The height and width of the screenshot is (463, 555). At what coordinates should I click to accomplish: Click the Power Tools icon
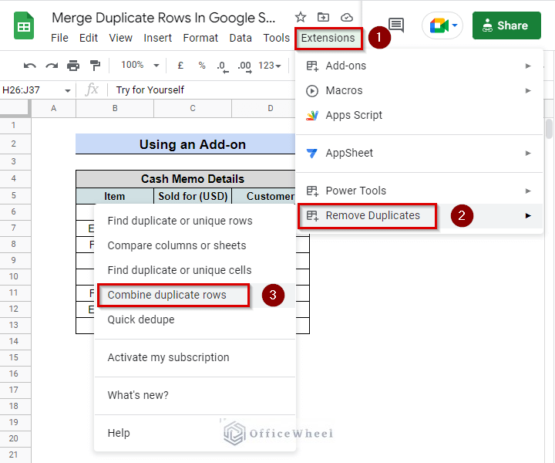[x=312, y=191]
